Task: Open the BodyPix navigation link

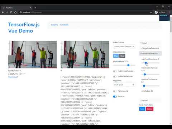Action: coord(54,25)
